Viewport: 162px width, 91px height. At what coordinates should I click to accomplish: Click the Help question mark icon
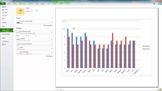154,4
